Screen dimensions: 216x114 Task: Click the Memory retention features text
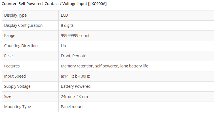(x=104, y=66)
